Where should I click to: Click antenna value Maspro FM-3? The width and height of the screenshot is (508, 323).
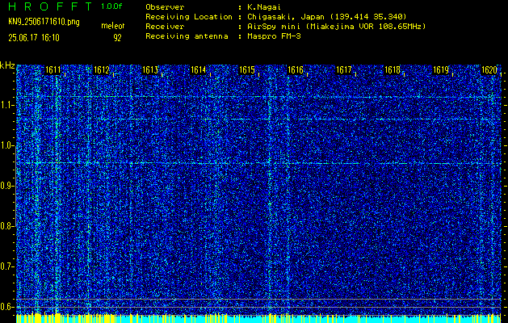point(274,36)
